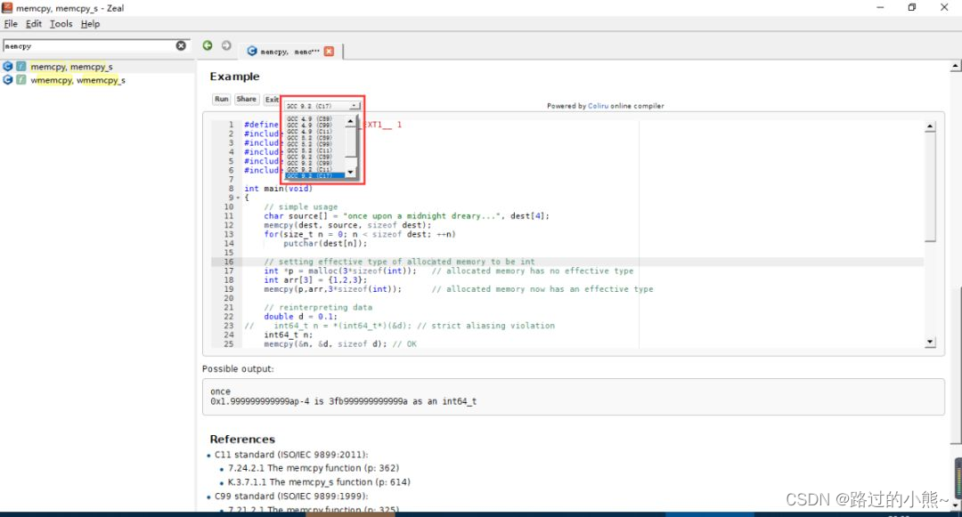Collapse the main function at line 9
This screenshot has height=517, width=962.
tap(236, 198)
